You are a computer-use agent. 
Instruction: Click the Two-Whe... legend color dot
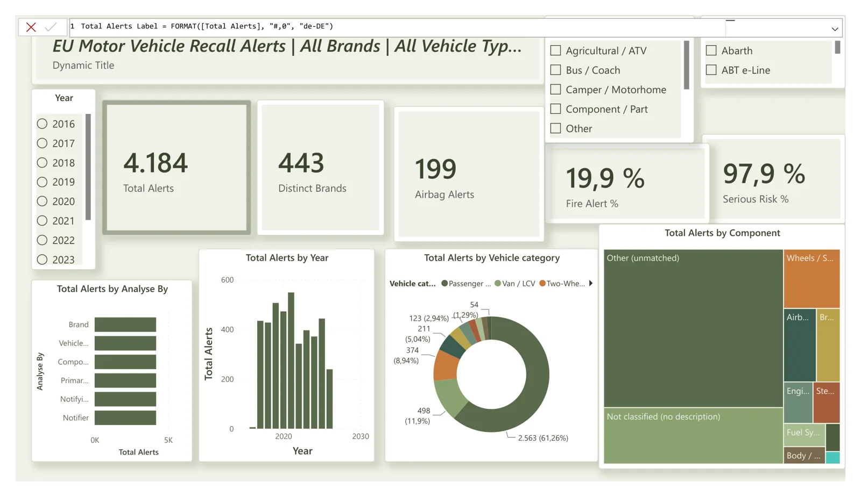click(542, 283)
